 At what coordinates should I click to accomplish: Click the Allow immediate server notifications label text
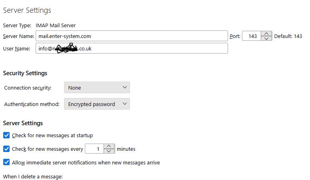pyautogui.click(x=86, y=162)
